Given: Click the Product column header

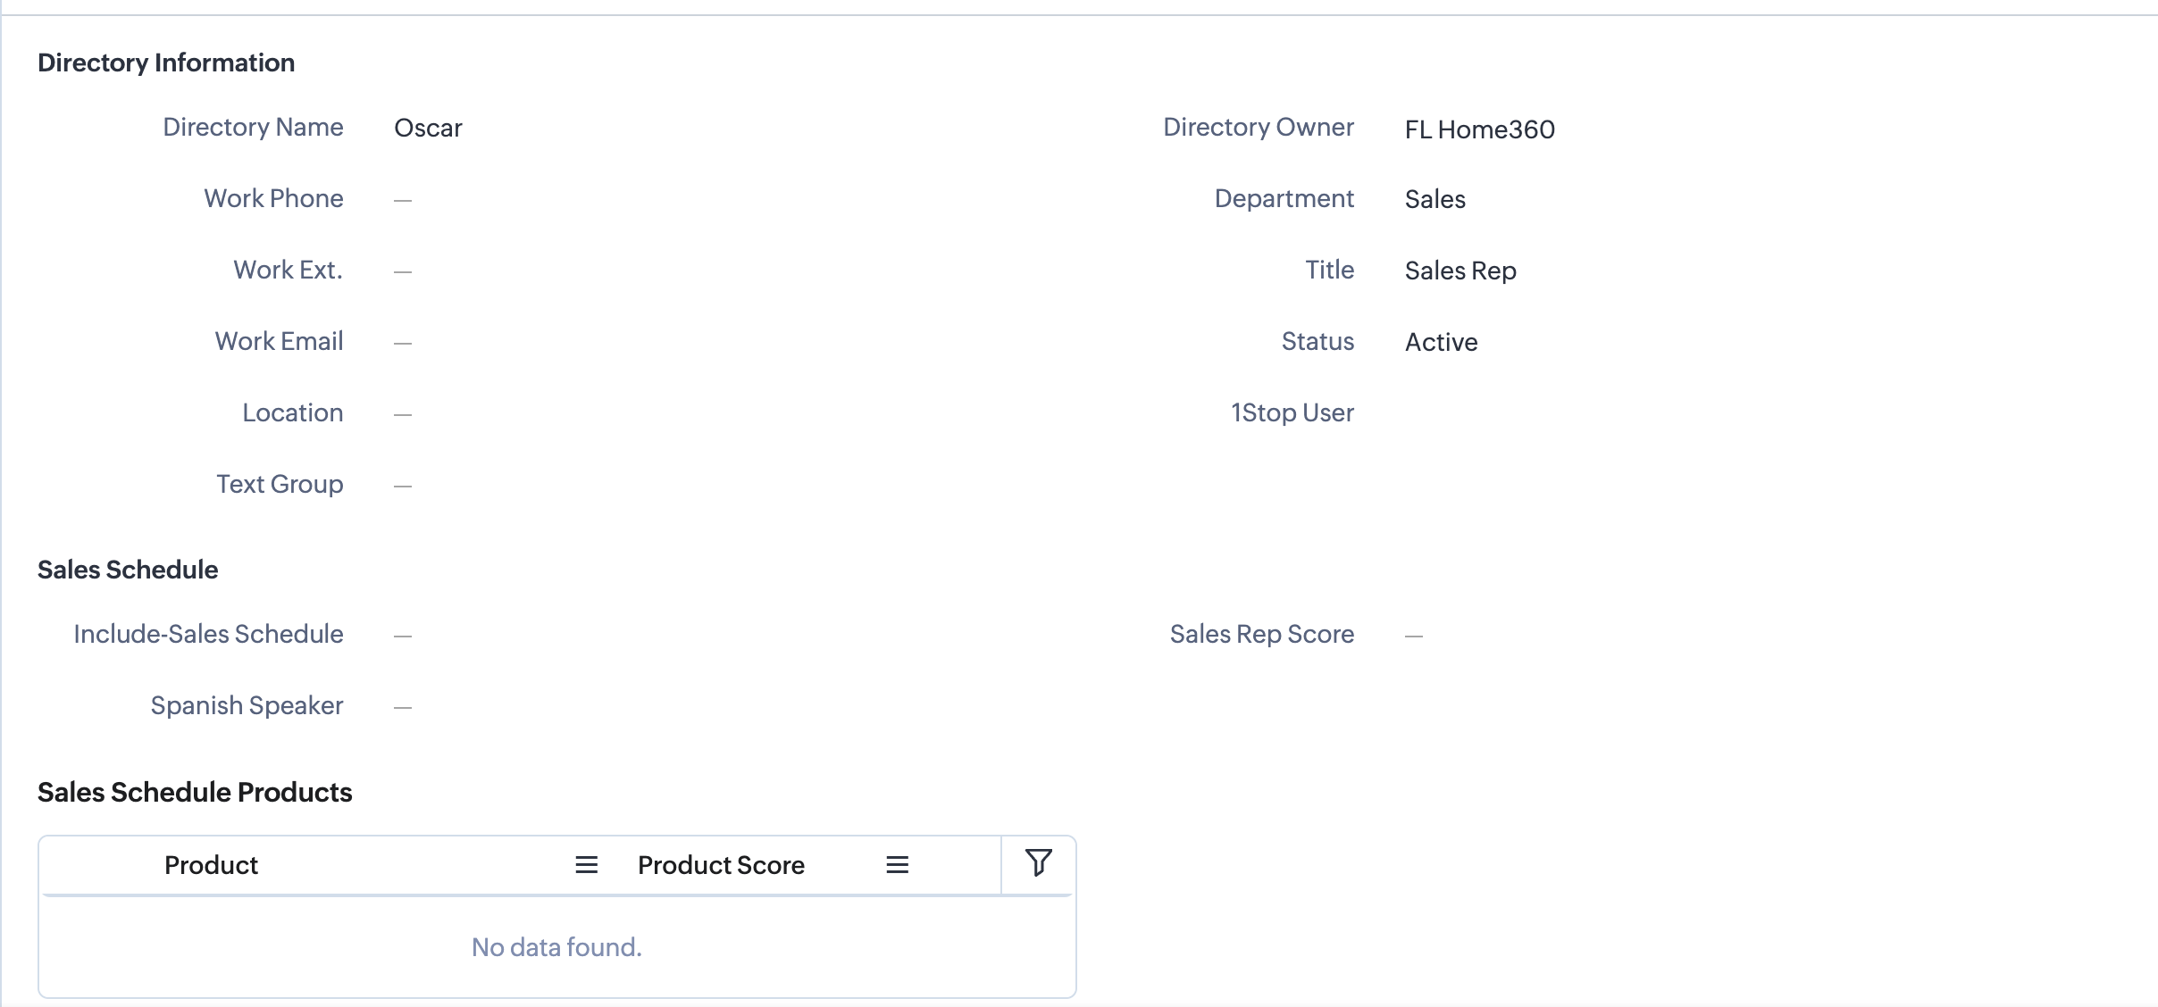Looking at the screenshot, I should pyautogui.click(x=211, y=865).
